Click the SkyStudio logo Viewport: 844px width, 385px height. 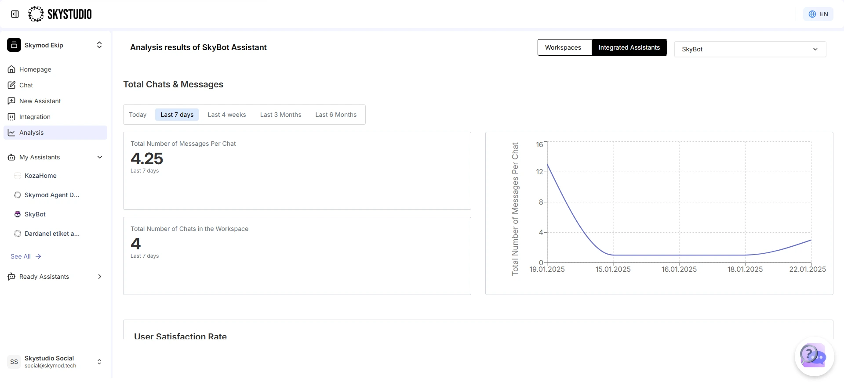(x=60, y=14)
